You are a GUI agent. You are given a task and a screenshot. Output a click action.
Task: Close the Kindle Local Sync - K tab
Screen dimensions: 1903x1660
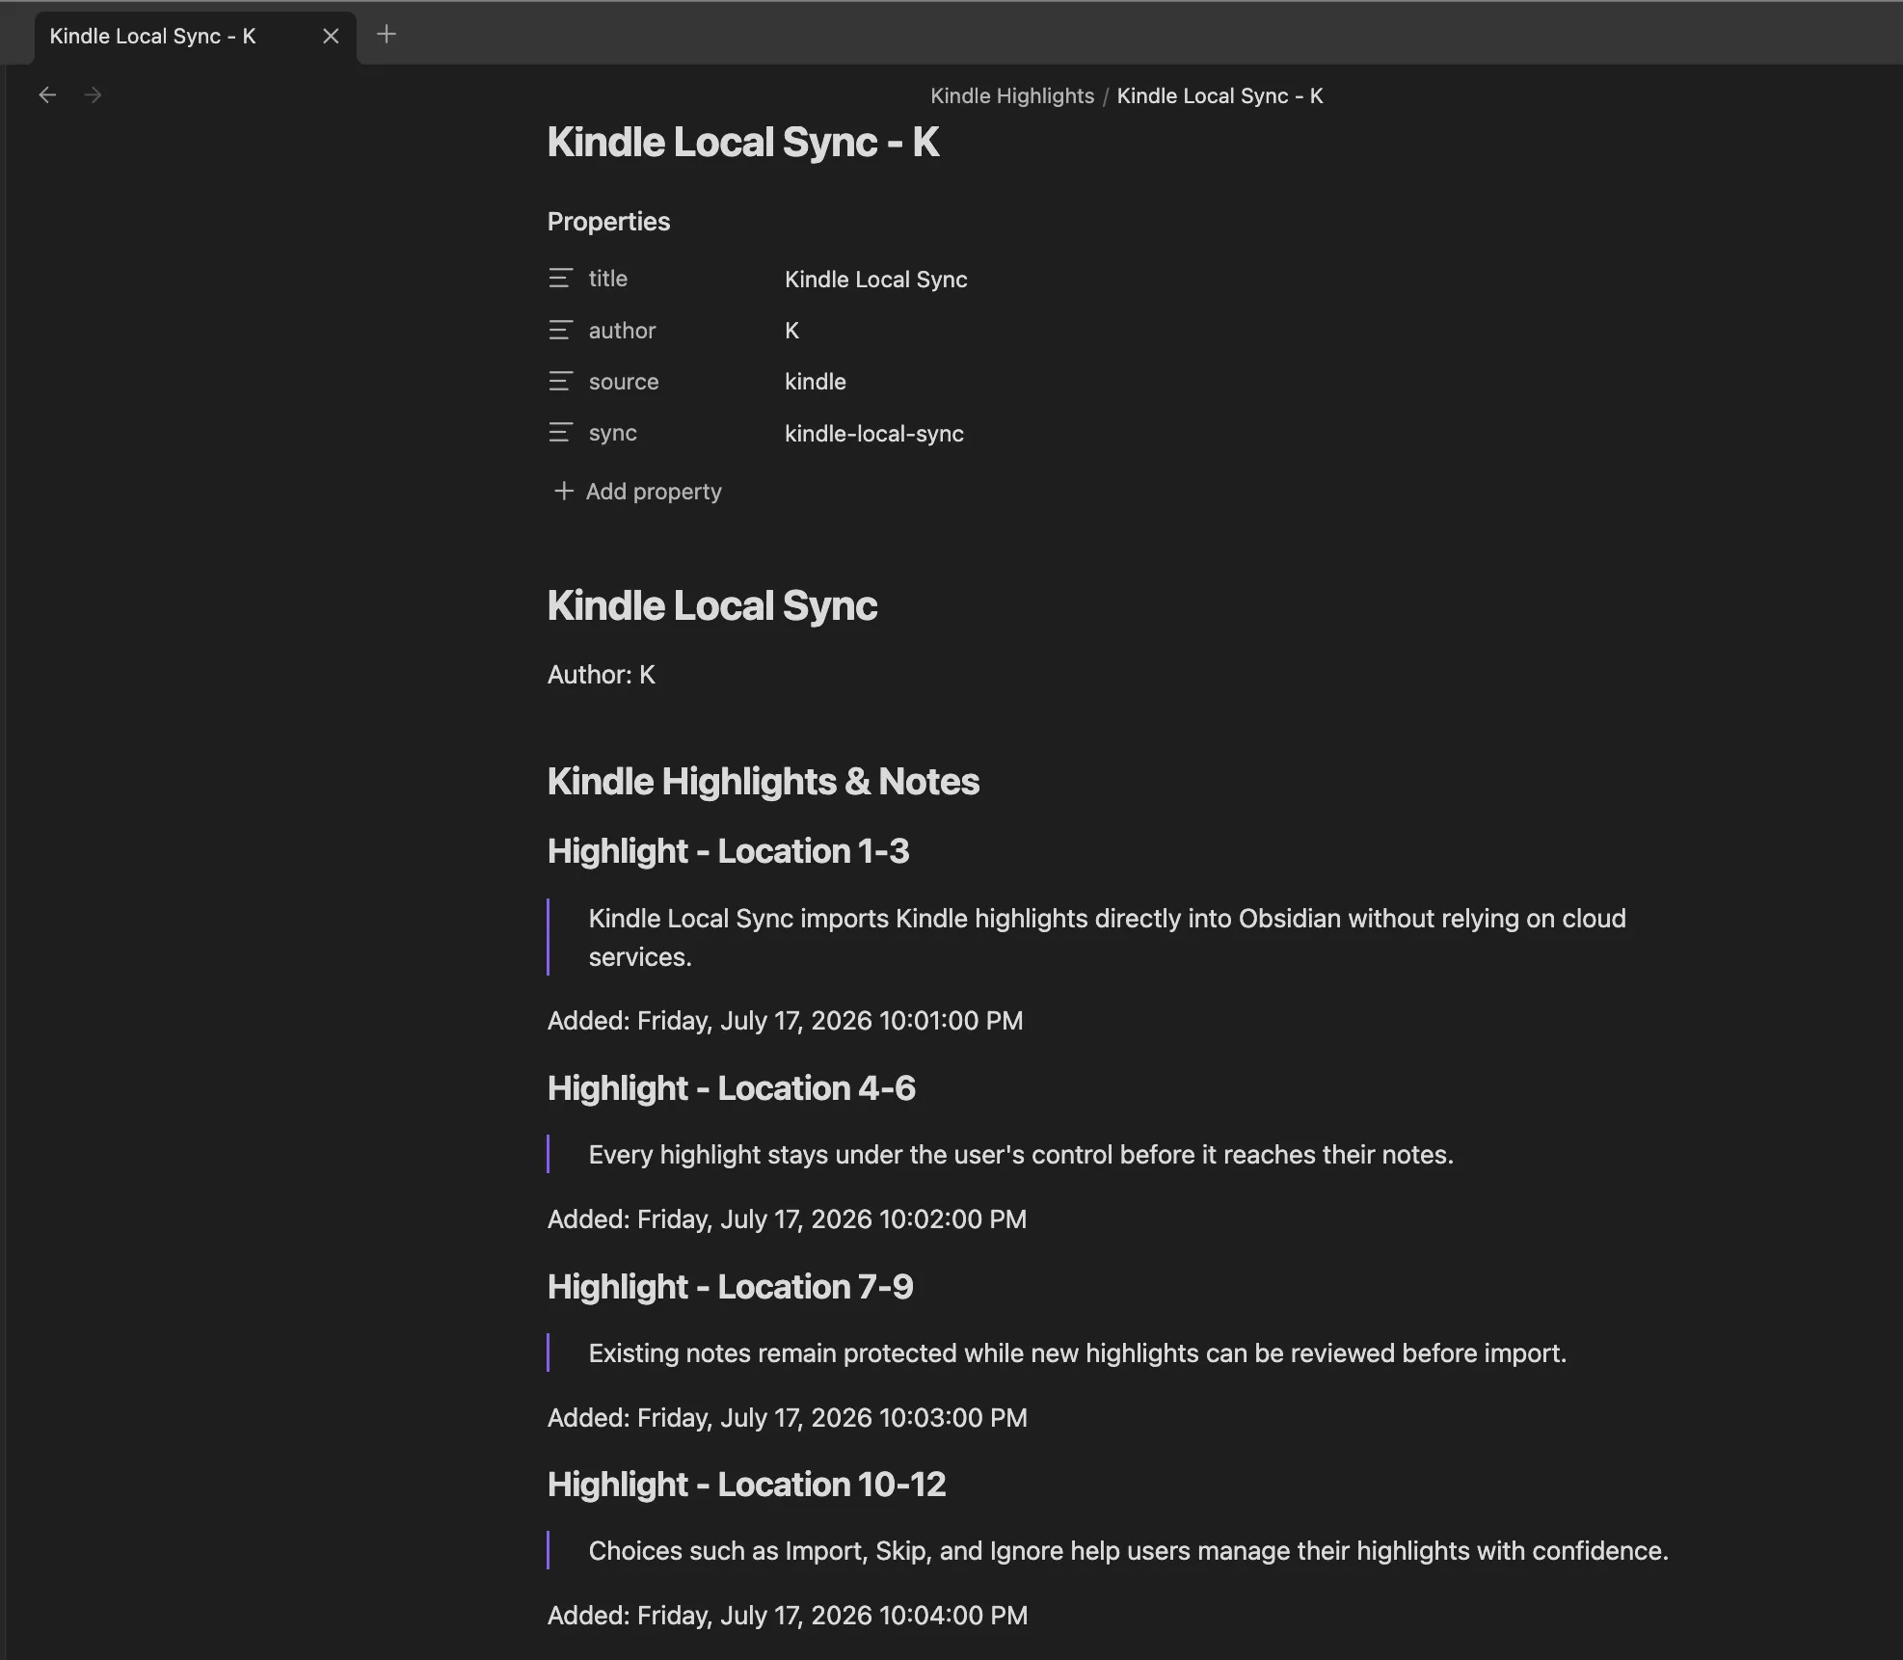coord(331,36)
